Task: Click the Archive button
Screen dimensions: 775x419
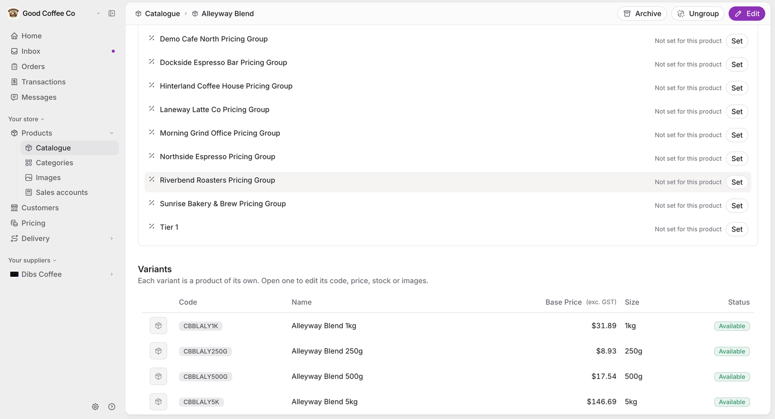Action: tap(642, 13)
